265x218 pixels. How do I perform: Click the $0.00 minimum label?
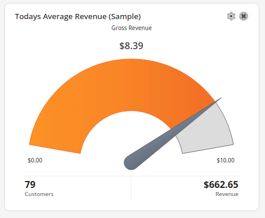click(35, 160)
